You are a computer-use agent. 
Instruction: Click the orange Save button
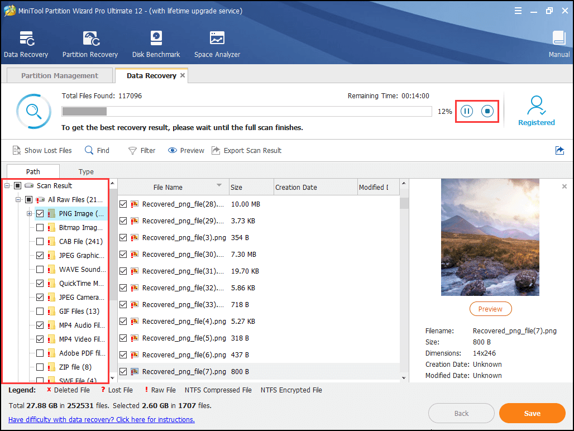(532, 413)
